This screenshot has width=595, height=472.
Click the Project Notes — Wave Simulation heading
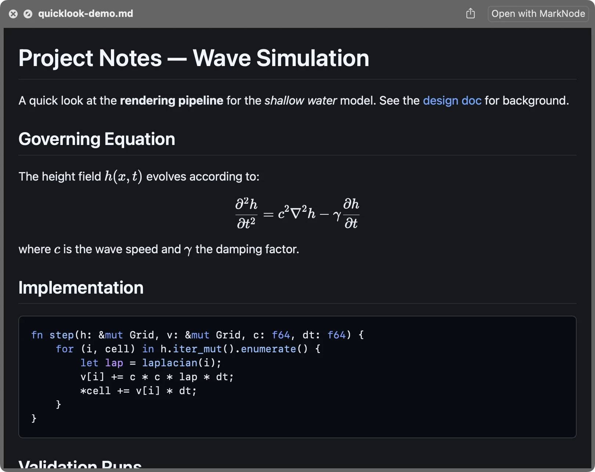coord(194,58)
